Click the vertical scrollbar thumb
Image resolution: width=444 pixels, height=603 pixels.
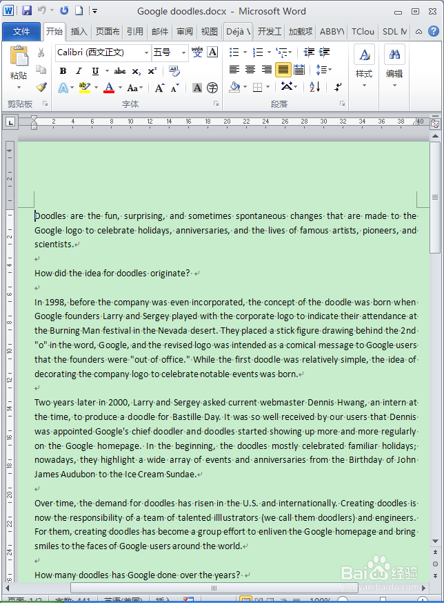coord(435,198)
